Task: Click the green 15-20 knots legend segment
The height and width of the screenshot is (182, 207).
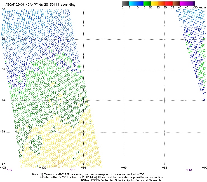Action: click(x=147, y=3)
